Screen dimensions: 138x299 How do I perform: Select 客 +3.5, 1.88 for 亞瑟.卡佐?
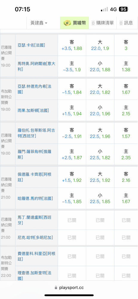tap(72, 45)
